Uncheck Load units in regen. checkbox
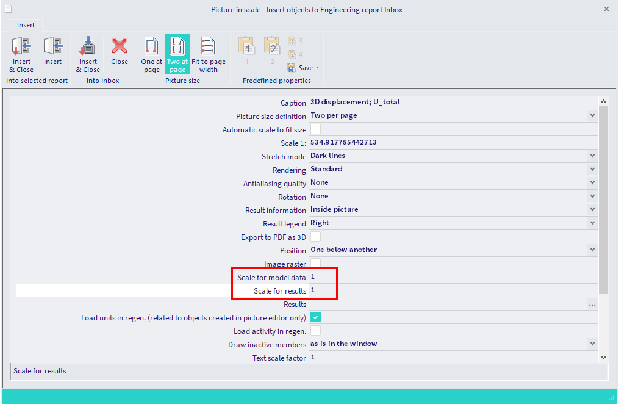The width and height of the screenshot is (619, 404). pos(316,317)
